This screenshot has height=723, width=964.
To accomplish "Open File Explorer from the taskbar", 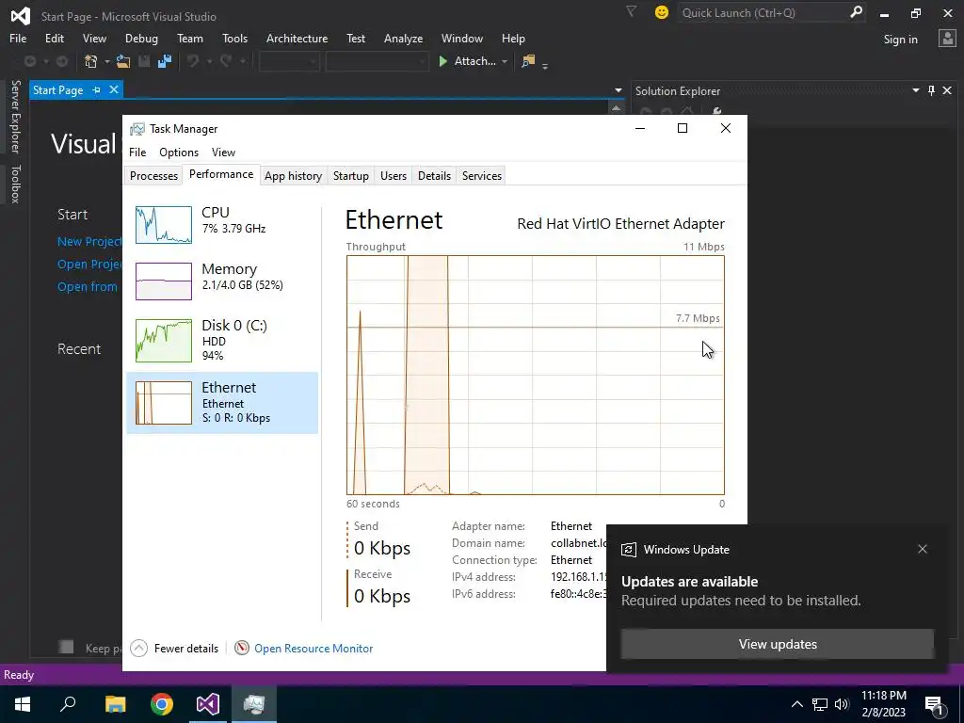I will point(115,704).
